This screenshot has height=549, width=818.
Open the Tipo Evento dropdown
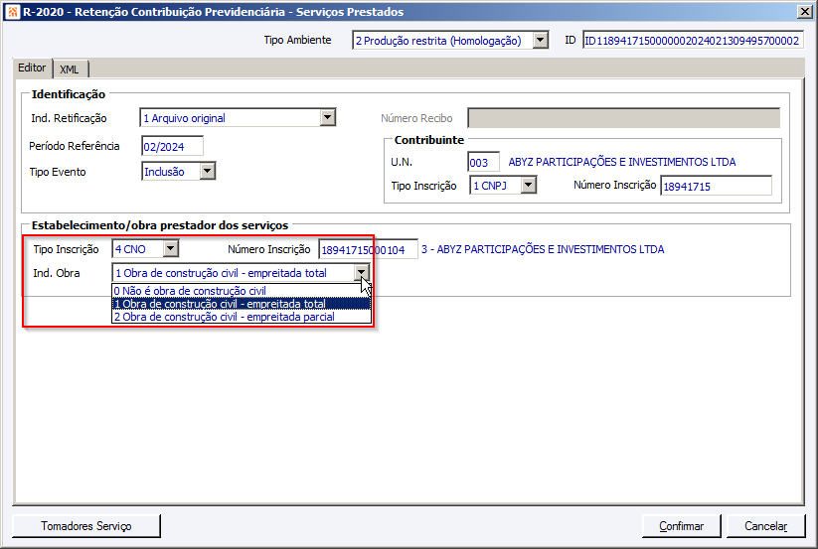click(207, 171)
